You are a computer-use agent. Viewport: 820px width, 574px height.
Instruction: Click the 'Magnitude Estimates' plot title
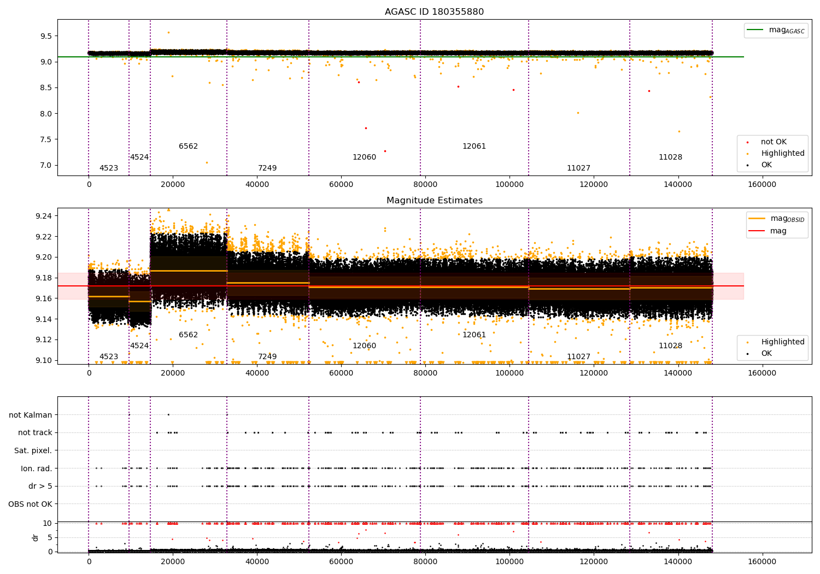click(434, 201)
